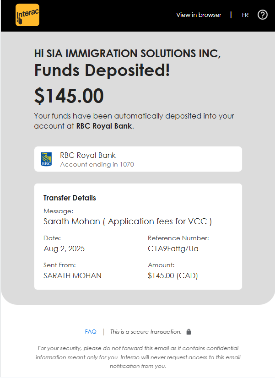The height and width of the screenshot is (378, 275).
Task: Click the RBC shield logo
Action: [46, 159]
